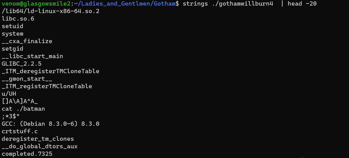Click the completed.7325 line
The width and height of the screenshot is (349, 158).
coord(27,154)
